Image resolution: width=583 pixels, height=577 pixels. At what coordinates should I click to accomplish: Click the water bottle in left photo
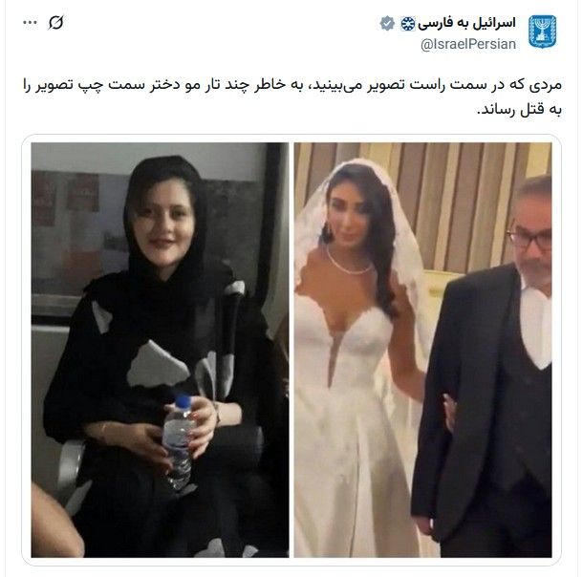pyautogui.click(x=180, y=441)
